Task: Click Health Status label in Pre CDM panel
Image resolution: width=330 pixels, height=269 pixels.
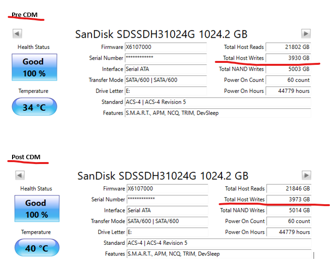Action: pos(34,47)
